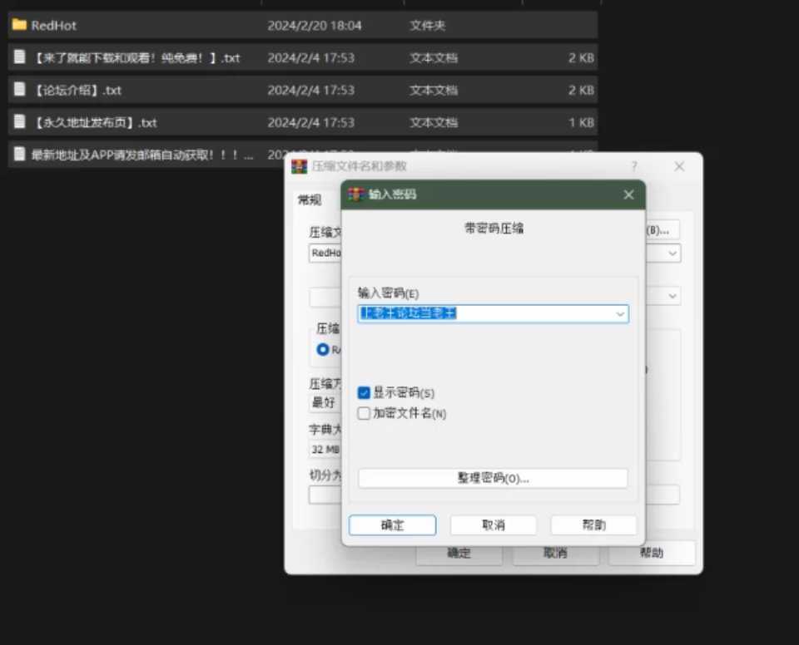Viewport: 799px width, 645px height.
Task: Select 【永久地址发布页】.txt file name
Action: point(94,122)
